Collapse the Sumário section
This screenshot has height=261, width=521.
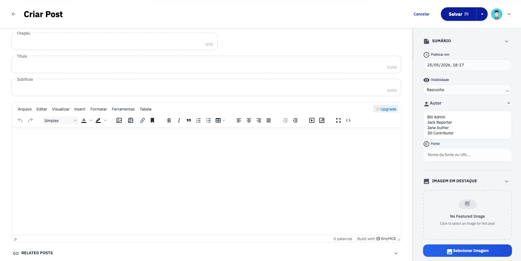pos(507,41)
